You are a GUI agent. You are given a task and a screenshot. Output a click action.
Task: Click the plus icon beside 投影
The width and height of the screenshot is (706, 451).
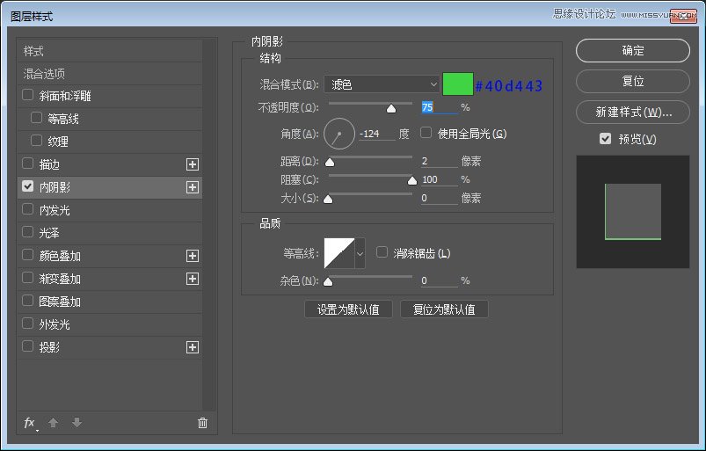coord(193,347)
